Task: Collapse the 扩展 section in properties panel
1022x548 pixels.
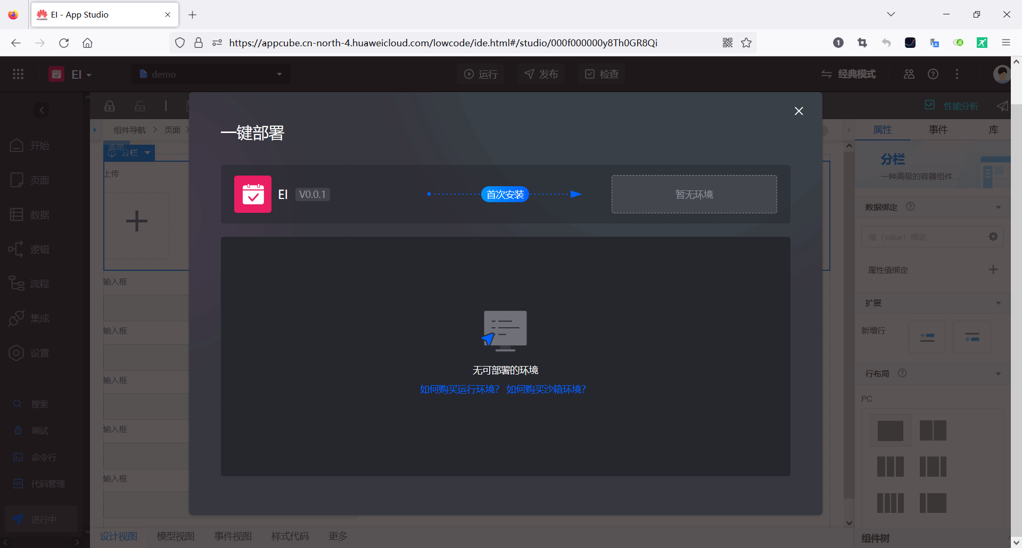Action: pos(998,303)
